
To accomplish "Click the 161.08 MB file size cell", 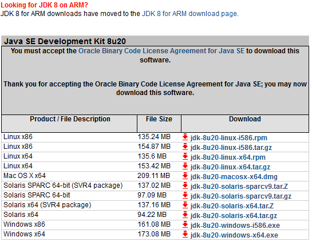I will click(159, 224).
